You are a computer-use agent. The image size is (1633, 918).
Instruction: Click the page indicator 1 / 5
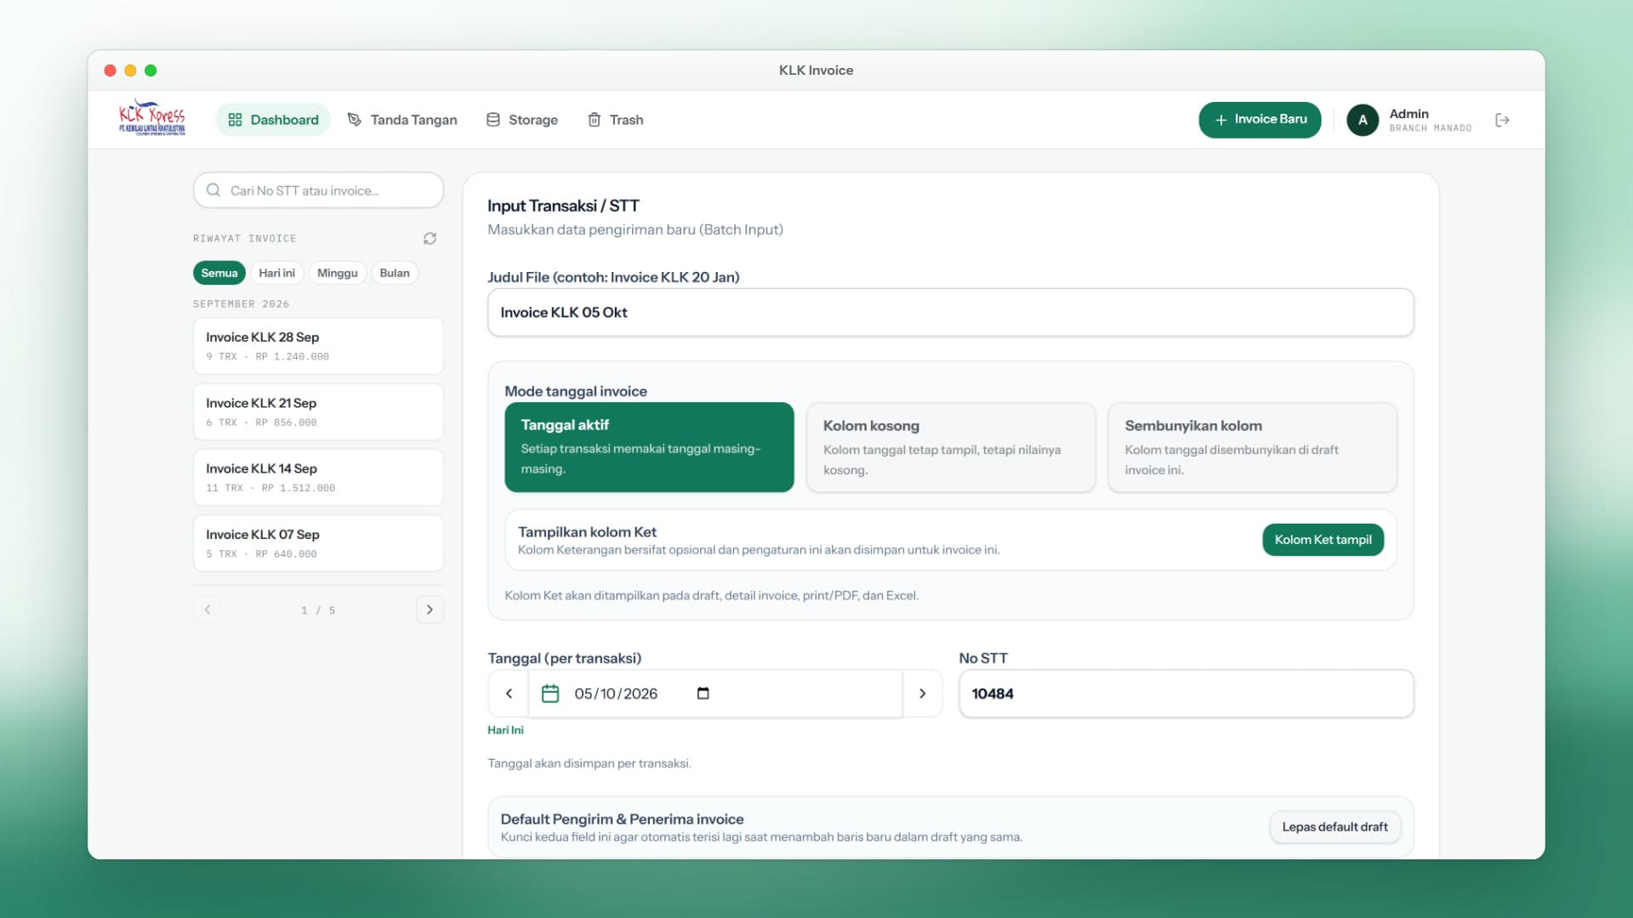tap(318, 610)
